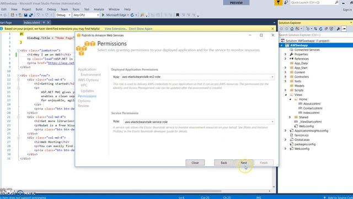
Task: Expand Shared folder under Views
Action: [x=290, y=117]
